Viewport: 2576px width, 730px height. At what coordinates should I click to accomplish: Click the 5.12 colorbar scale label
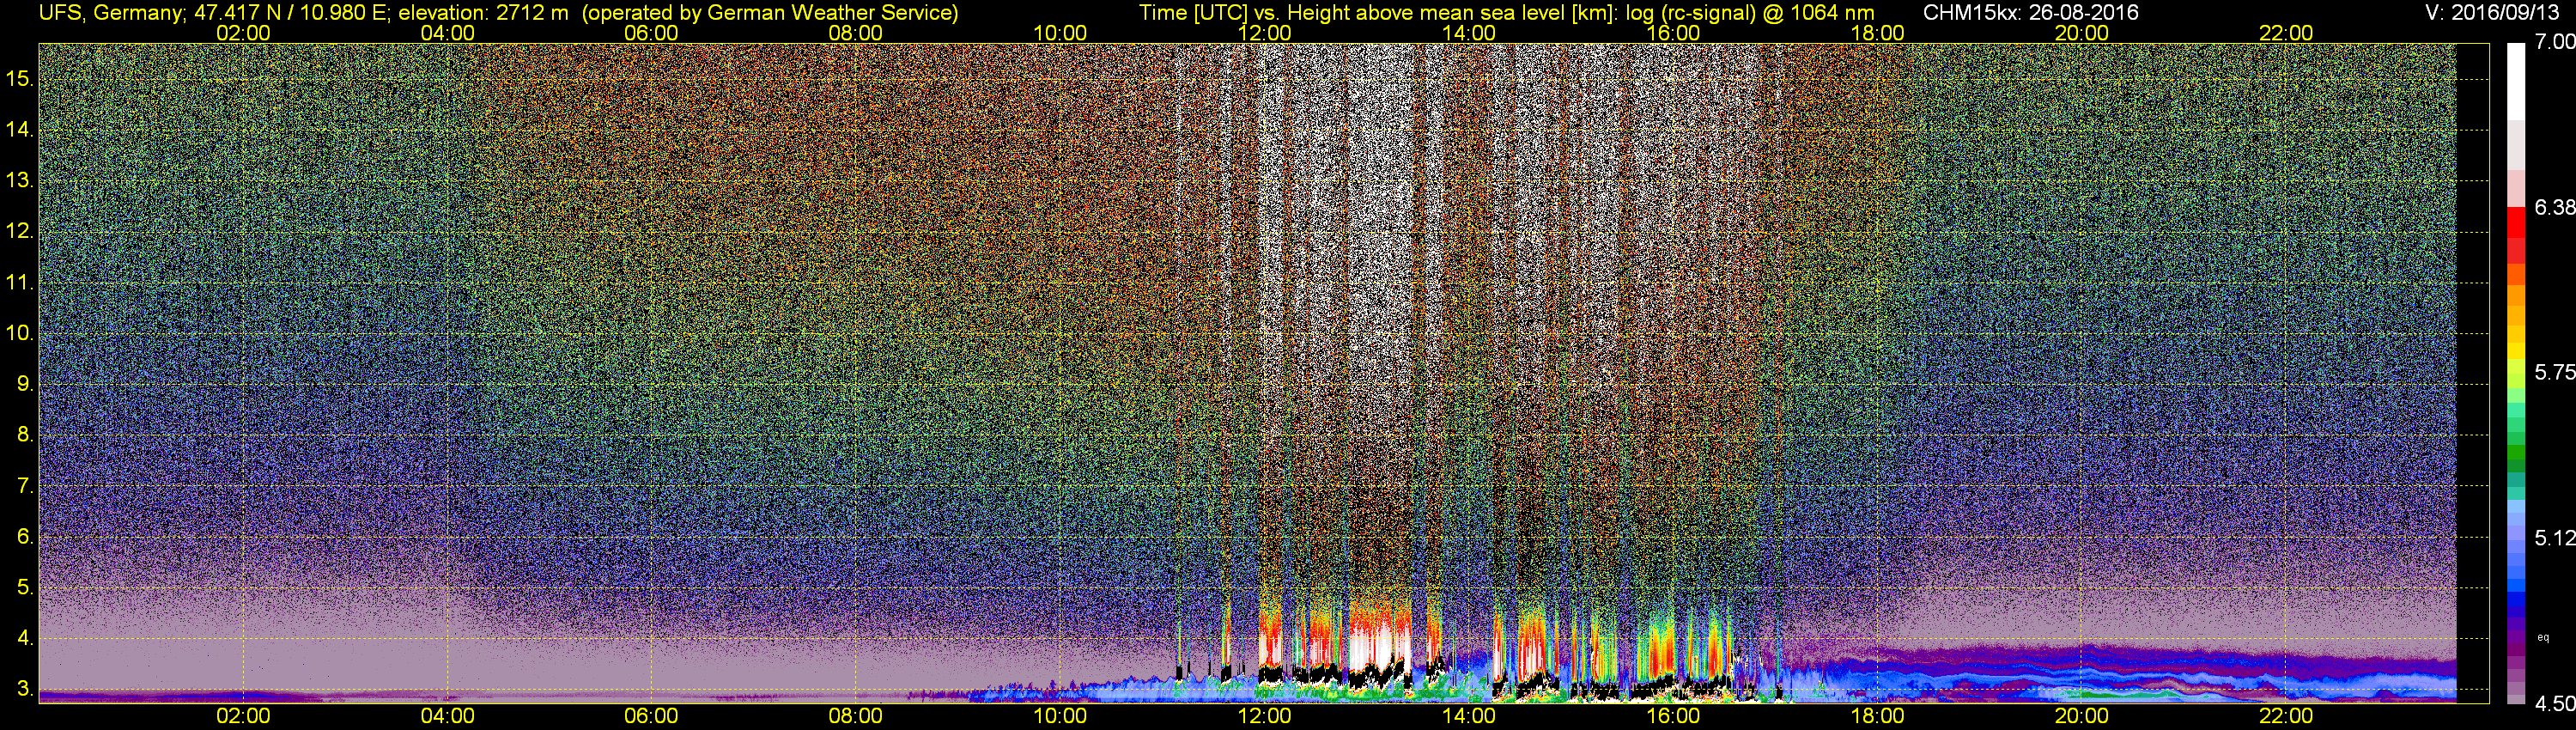[2554, 539]
